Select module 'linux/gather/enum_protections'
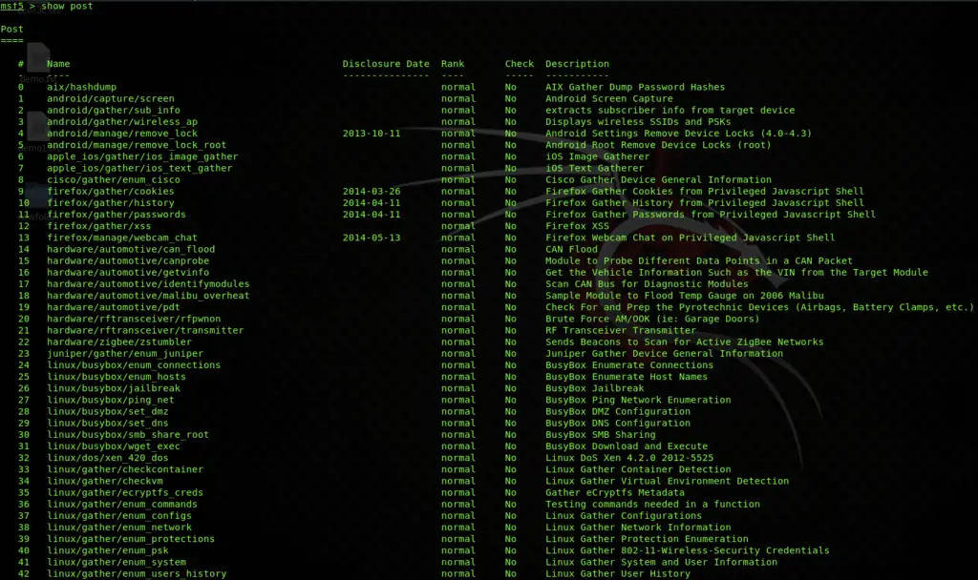The image size is (978, 580). pos(131,539)
